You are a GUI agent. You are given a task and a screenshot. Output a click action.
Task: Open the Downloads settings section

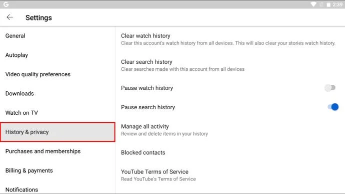(57, 93)
